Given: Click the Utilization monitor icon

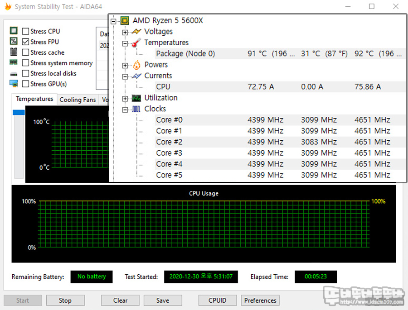Looking at the screenshot, I should coord(136,98).
